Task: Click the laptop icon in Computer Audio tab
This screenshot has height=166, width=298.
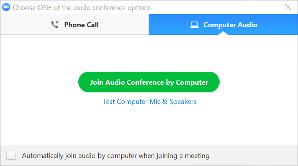Action: (x=195, y=25)
